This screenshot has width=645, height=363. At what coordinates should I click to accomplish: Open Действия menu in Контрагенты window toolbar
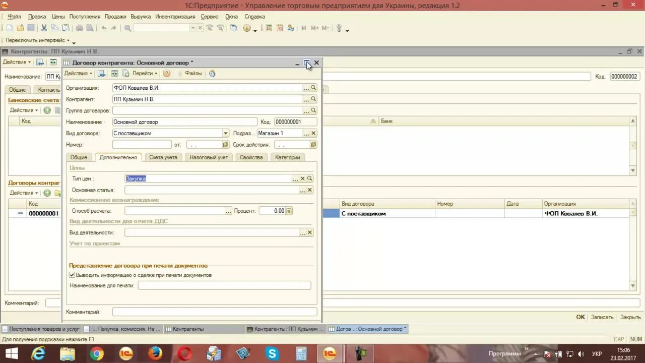click(17, 62)
